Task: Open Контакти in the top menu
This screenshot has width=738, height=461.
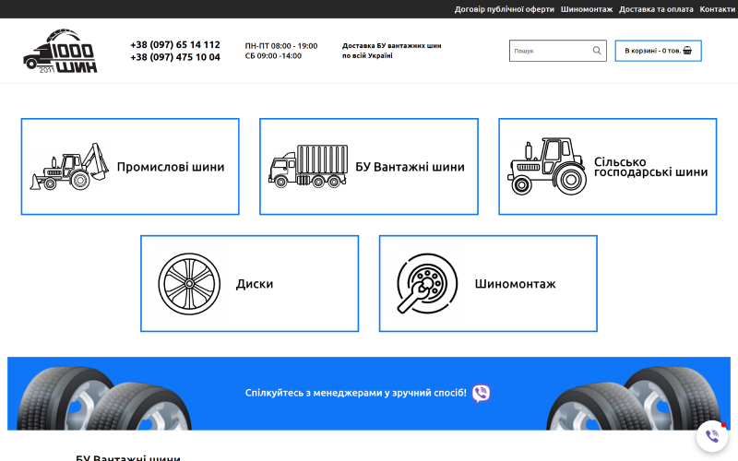Action: tap(717, 9)
